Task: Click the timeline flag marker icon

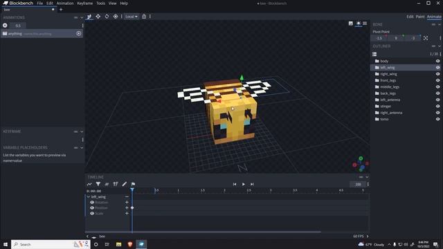Action: 133,185
